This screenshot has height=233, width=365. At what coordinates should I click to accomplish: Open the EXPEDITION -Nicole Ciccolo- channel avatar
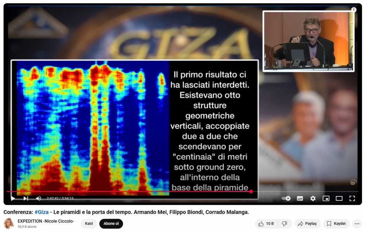tap(9, 224)
